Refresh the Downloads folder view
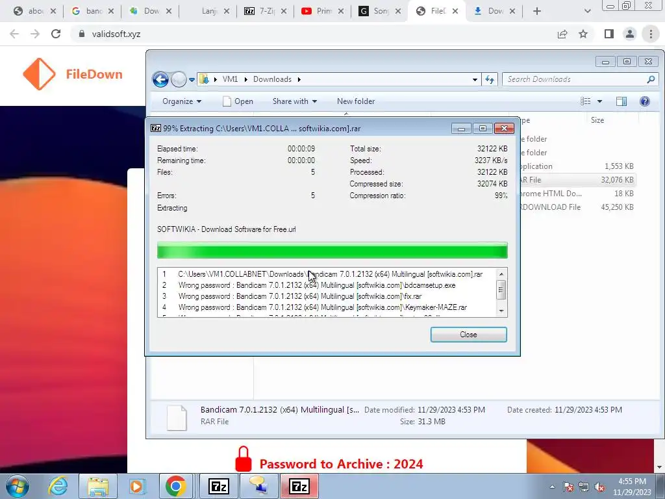Screen dimensions: 665x499 (490, 79)
